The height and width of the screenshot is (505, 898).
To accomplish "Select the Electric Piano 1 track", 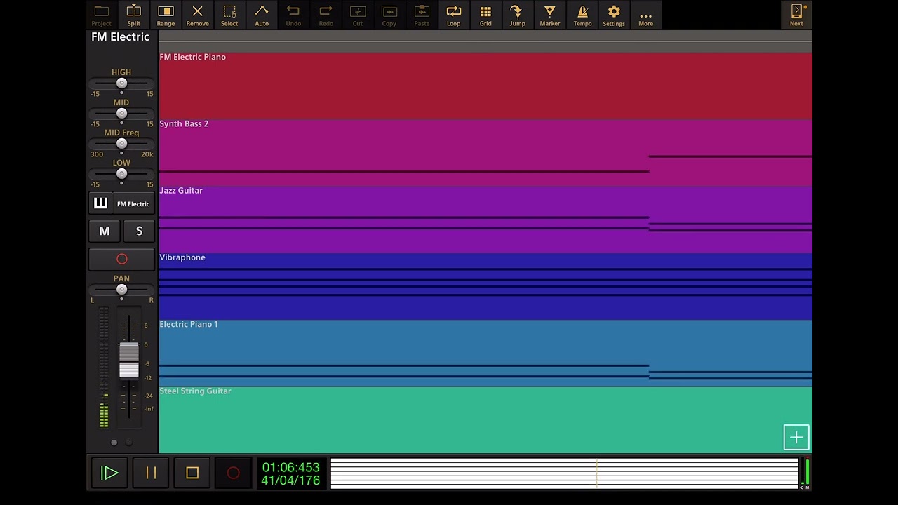I will click(485, 353).
